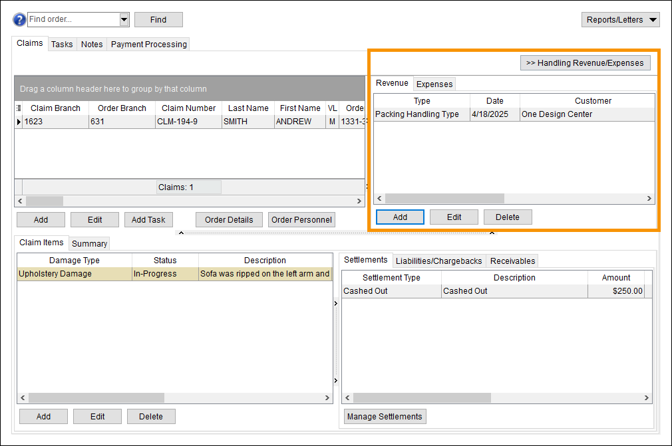Screen dimensions: 672x446
Task: Open the Liabilities/Chargebacks tab
Action: click(438, 261)
